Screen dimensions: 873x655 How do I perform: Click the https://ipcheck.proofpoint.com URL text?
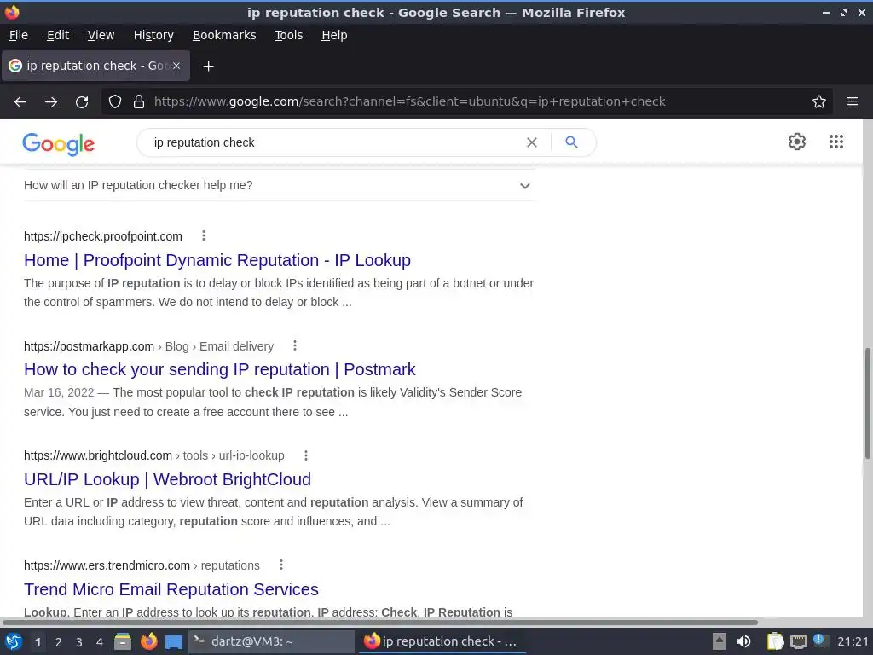pos(103,236)
